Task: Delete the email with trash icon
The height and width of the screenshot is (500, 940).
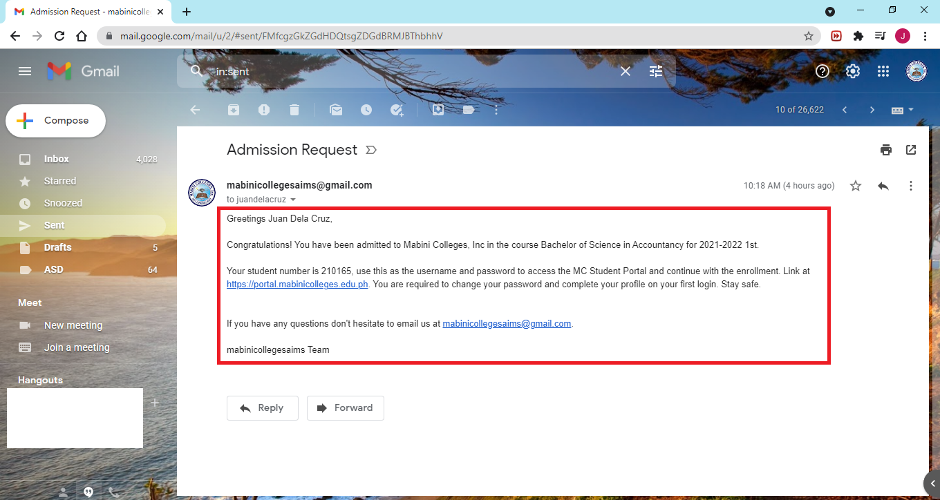Action: tap(294, 110)
